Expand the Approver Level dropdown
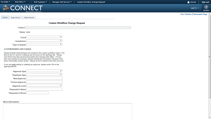Image resolution: width=211 pixels, height=119 pixels. click(44, 85)
